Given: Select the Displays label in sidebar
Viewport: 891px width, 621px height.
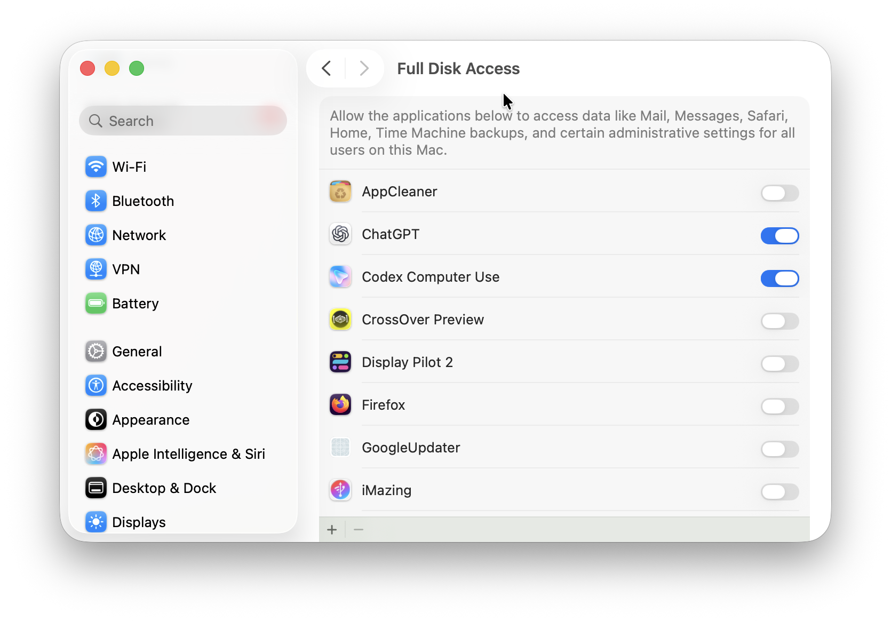Looking at the screenshot, I should pyautogui.click(x=139, y=522).
